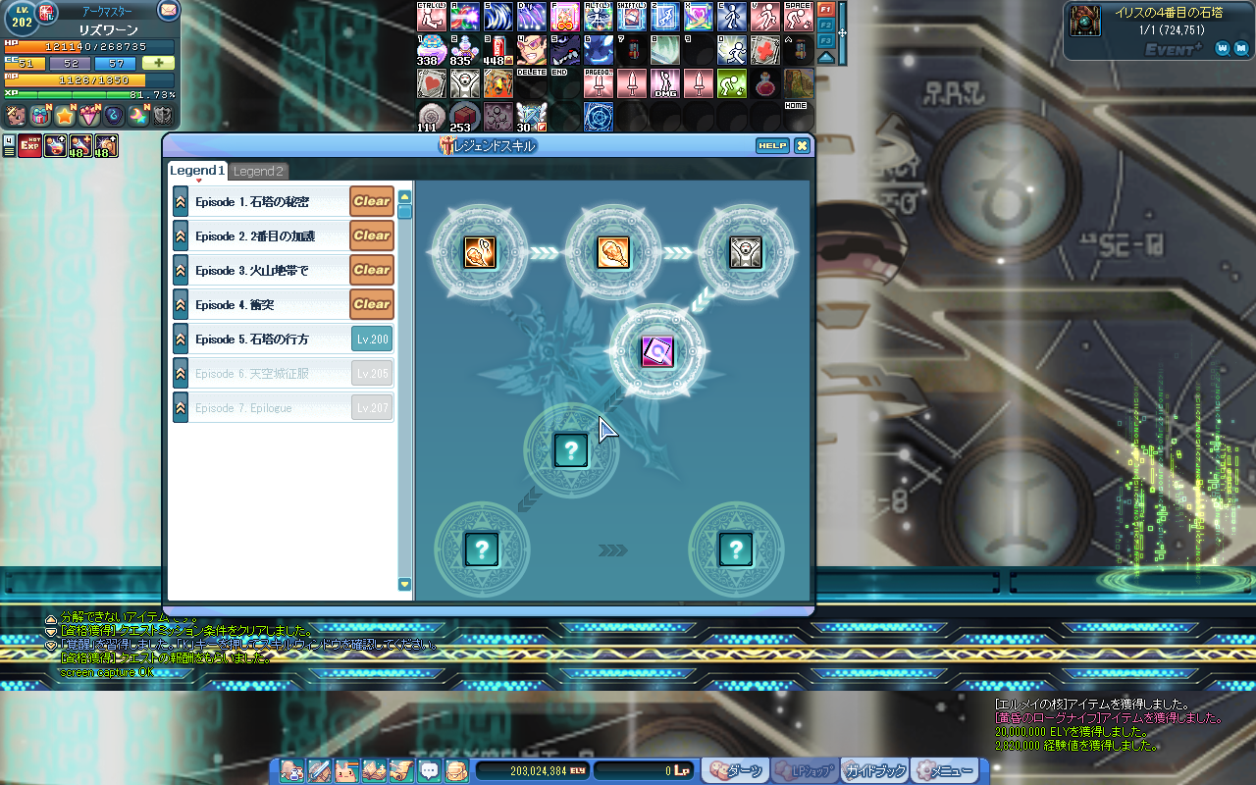Expand Episode 3. 火山地帯で entry
This screenshot has height=785, width=1256.
(181, 270)
